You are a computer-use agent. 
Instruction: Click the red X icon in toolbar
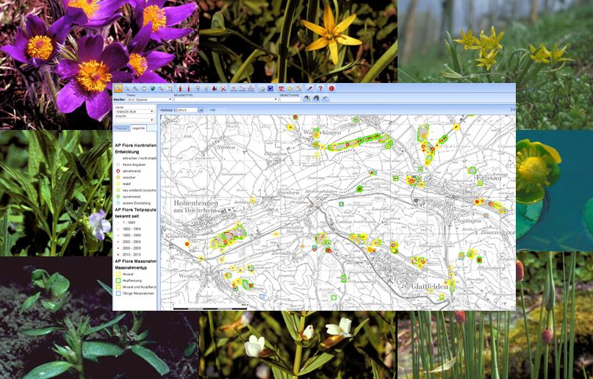223,88
